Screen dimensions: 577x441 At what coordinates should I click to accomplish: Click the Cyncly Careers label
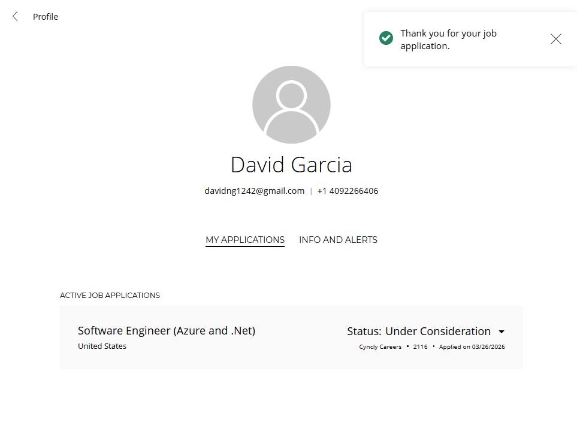(x=380, y=347)
